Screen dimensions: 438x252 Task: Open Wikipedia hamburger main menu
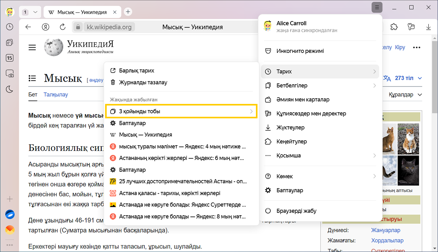tap(32, 48)
